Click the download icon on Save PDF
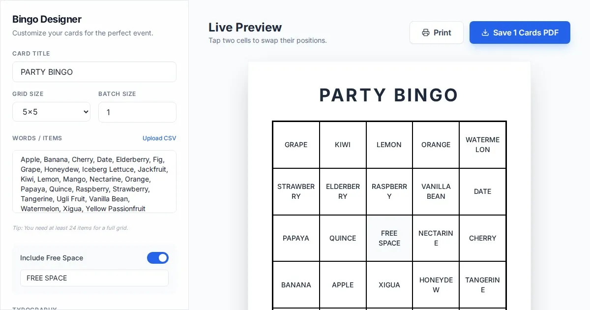 click(x=485, y=32)
